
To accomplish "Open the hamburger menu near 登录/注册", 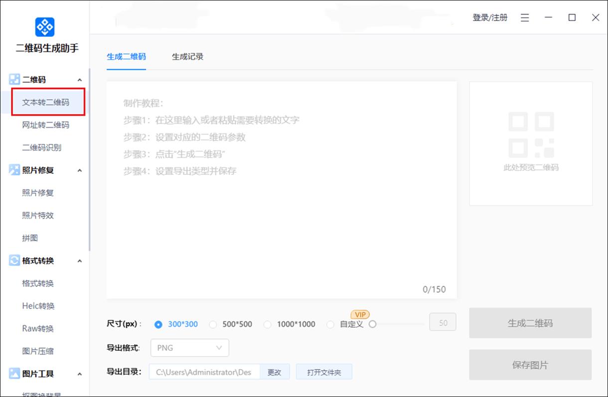I will (x=524, y=17).
